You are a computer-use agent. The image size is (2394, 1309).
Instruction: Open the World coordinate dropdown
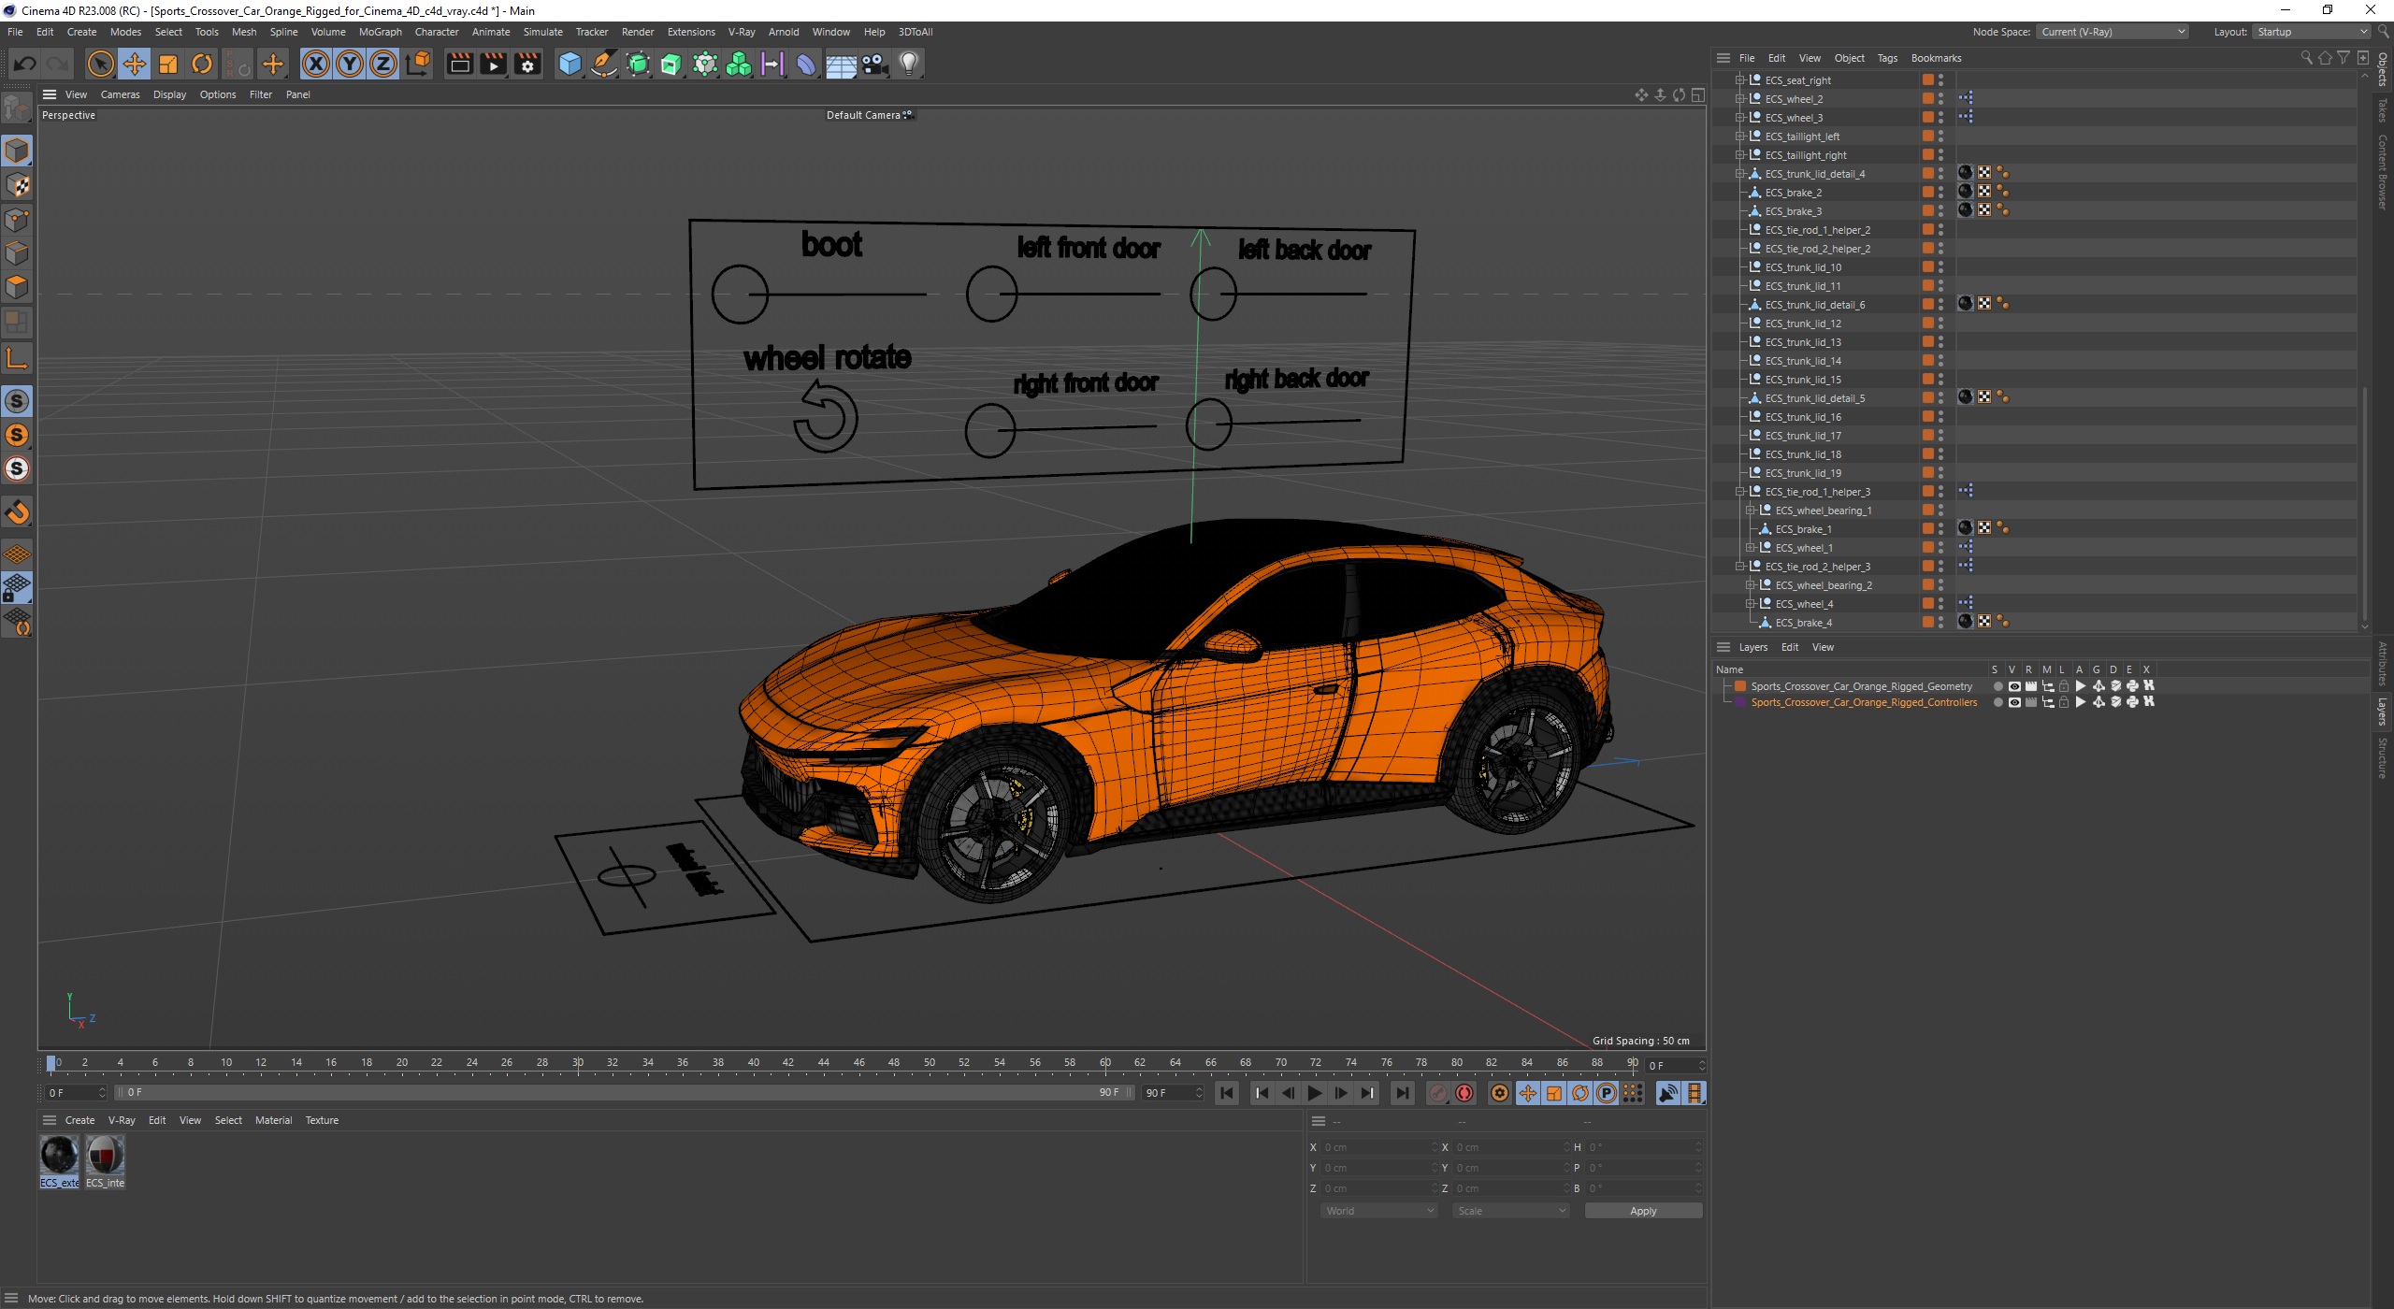click(x=1379, y=1211)
